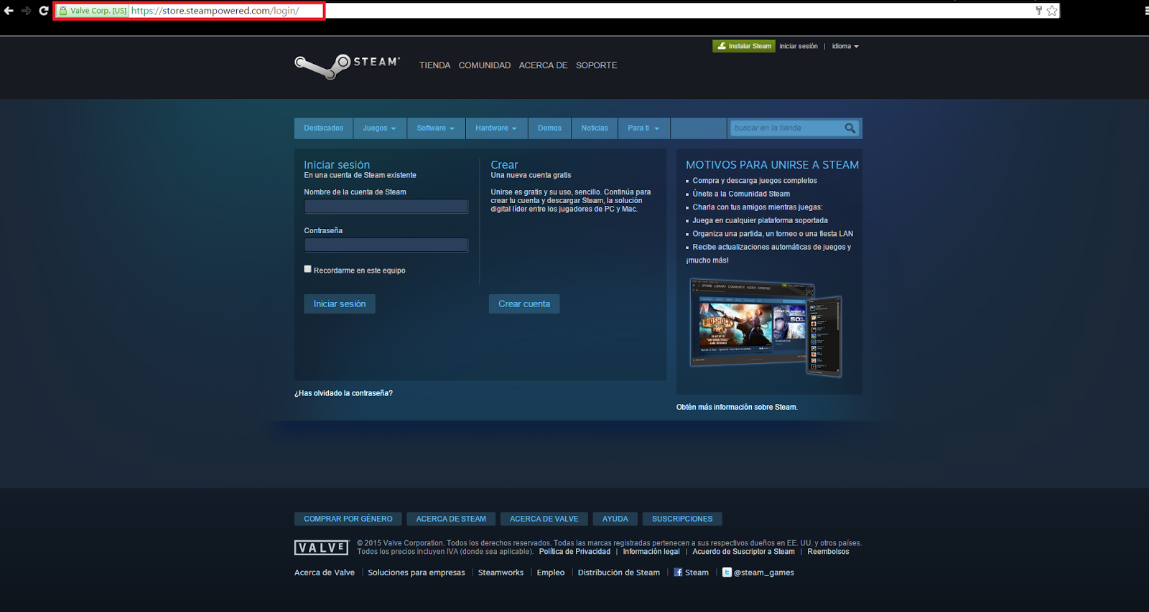This screenshot has width=1149, height=612.
Task: Select the Noticias tab
Action: pos(595,128)
